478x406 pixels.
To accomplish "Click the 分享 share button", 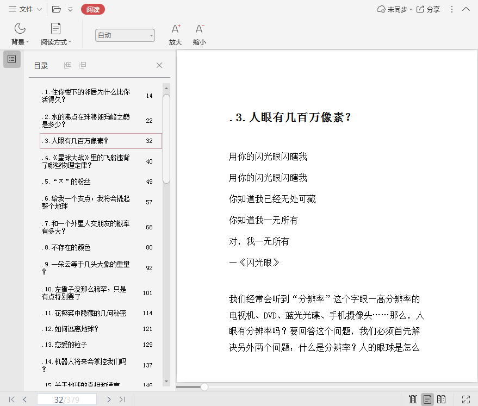I will coord(429,9).
